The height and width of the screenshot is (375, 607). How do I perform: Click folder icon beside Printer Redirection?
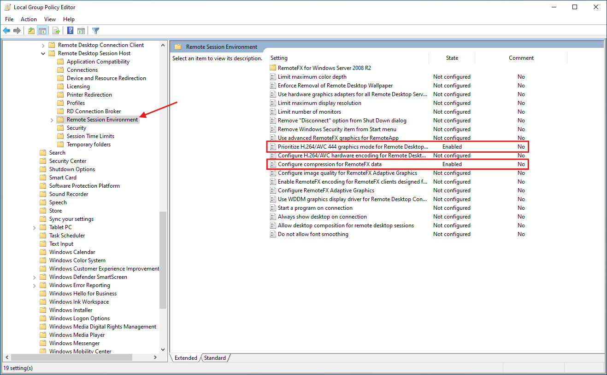tap(60, 95)
